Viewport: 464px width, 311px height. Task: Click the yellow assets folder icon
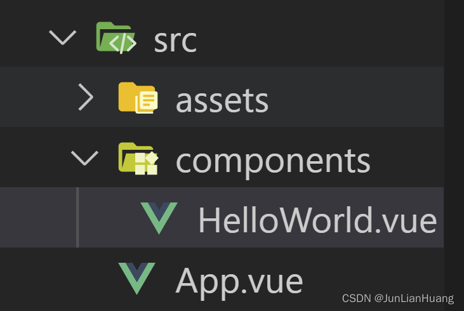138,98
